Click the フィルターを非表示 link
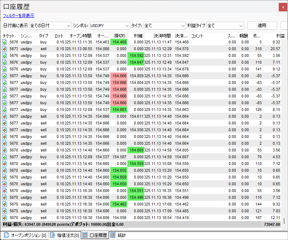 (19, 16)
